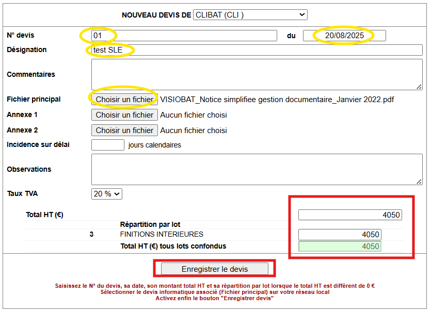Select the FINITIONS INTERIEURES lot amount field
Screen dimensions: 431x312
coord(340,235)
